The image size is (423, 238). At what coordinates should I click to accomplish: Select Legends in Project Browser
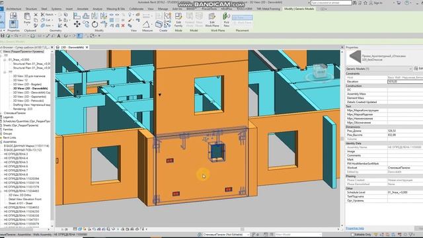point(8,117)
